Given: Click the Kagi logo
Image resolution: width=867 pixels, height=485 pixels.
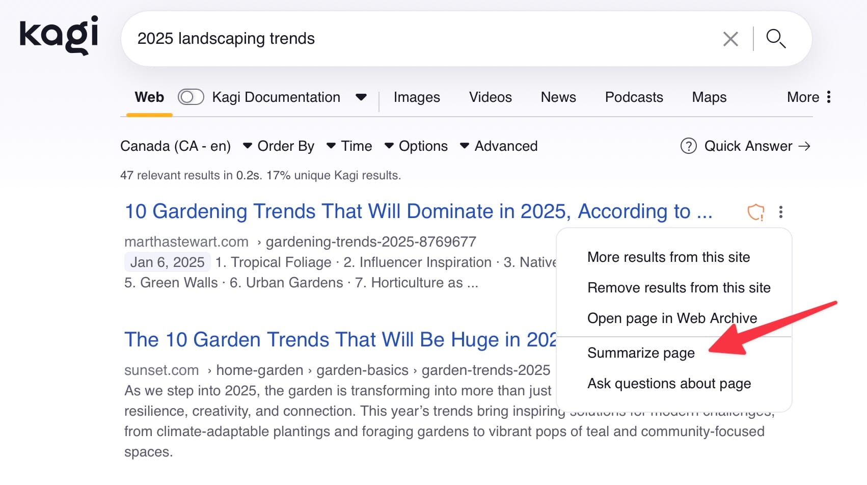Looking at the screenshot, I should [x=59, y=35].
